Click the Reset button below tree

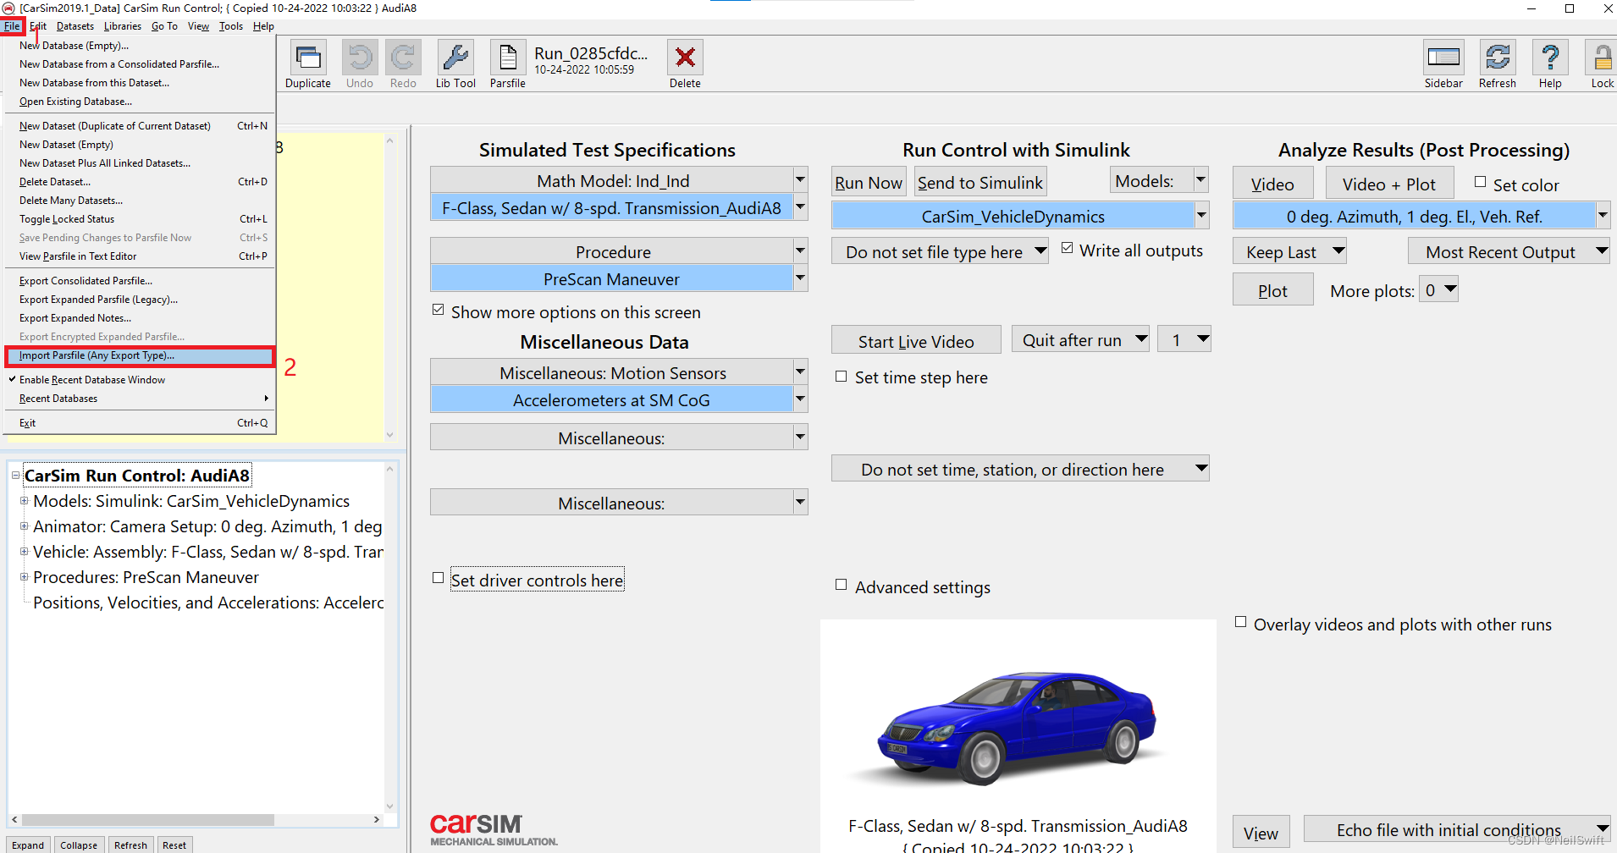click(x=174, y=845)
